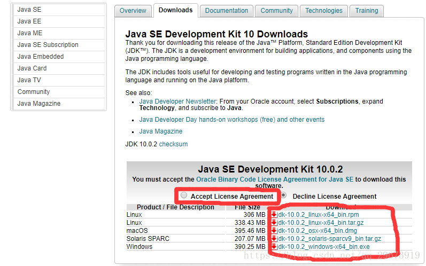Open Java ME sidebar item
This screenshot has width=426, height=266.
(59, 33)
